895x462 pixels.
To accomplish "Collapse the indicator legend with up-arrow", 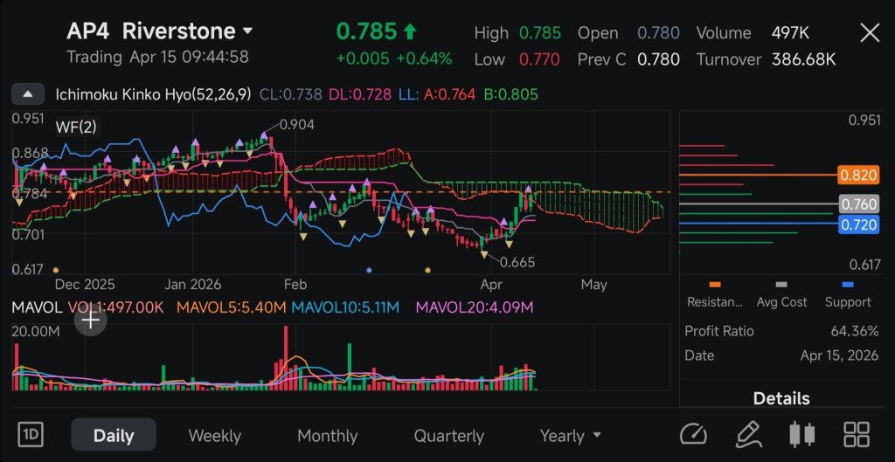I will 28,94.
